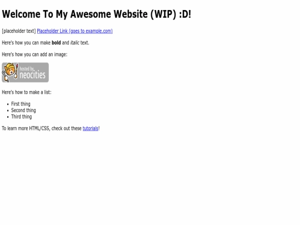Follow the tutorials link
This screenshot has height=225, width=300.
91,128
